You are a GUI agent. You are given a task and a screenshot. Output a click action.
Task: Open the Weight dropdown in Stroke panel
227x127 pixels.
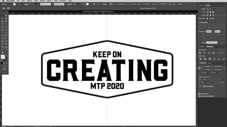point(216,9)
